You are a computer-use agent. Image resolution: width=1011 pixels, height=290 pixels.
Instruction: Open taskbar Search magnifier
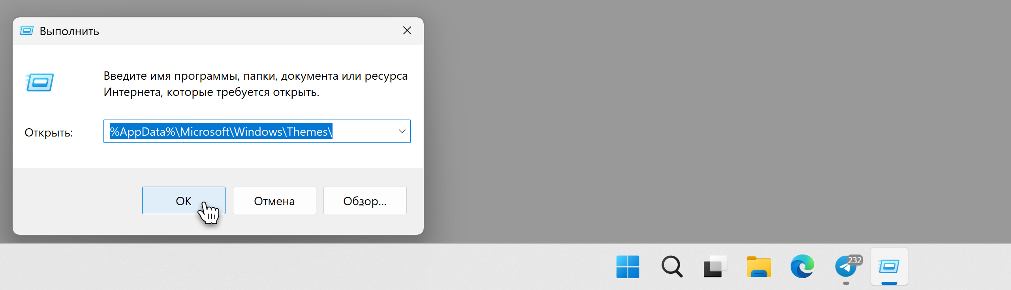pyautogui.click(x=672, y=267)
